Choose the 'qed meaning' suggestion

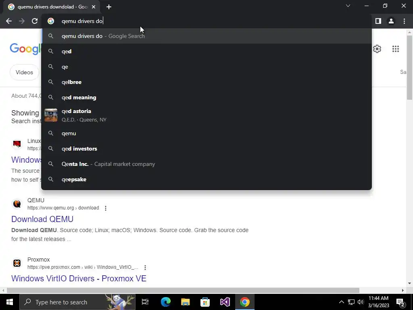(x=206, y=97)
